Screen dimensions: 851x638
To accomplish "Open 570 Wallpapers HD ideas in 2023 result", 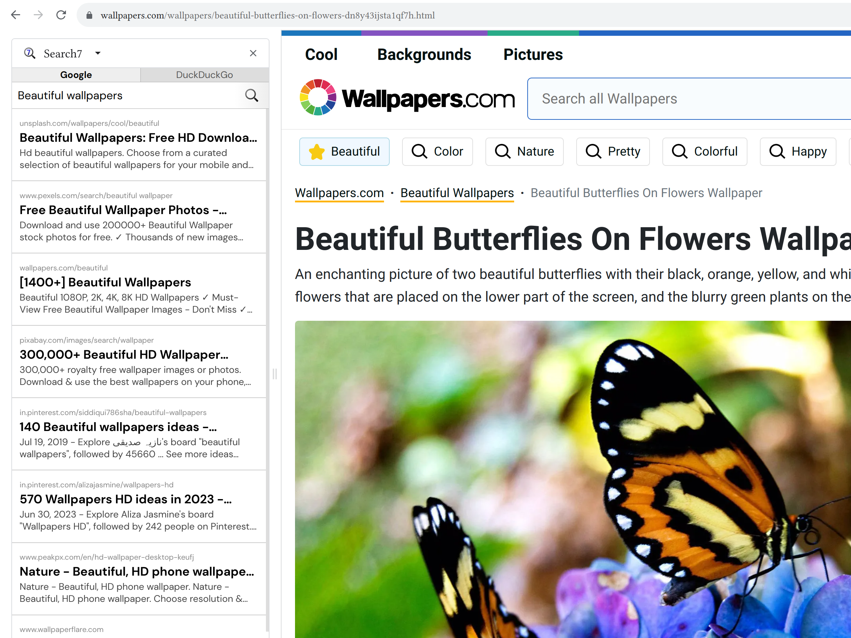I will (x=126, y=499).
